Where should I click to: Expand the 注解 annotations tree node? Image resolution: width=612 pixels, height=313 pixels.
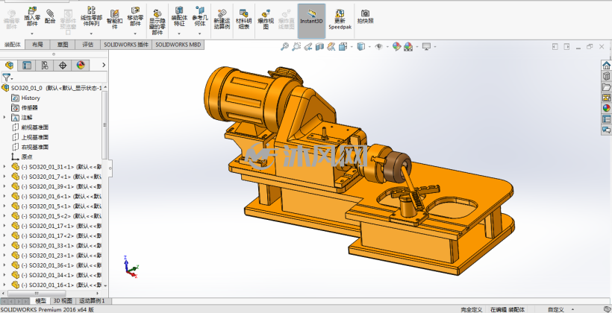pyautogui.click(x=4, y=117)
